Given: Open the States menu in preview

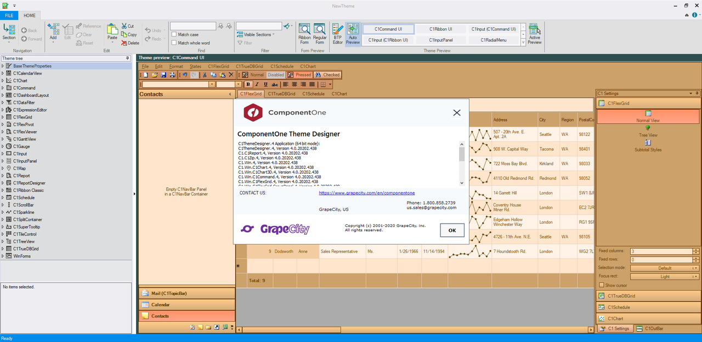Looking at the screenshot, I should point(195,66).
